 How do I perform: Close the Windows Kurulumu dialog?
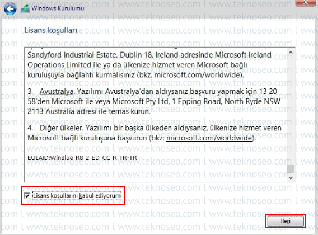[x=306, y=2]
